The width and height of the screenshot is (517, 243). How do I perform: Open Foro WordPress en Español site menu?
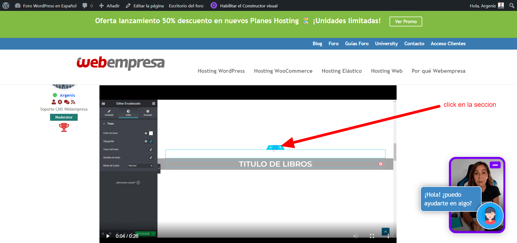point(46,6)
